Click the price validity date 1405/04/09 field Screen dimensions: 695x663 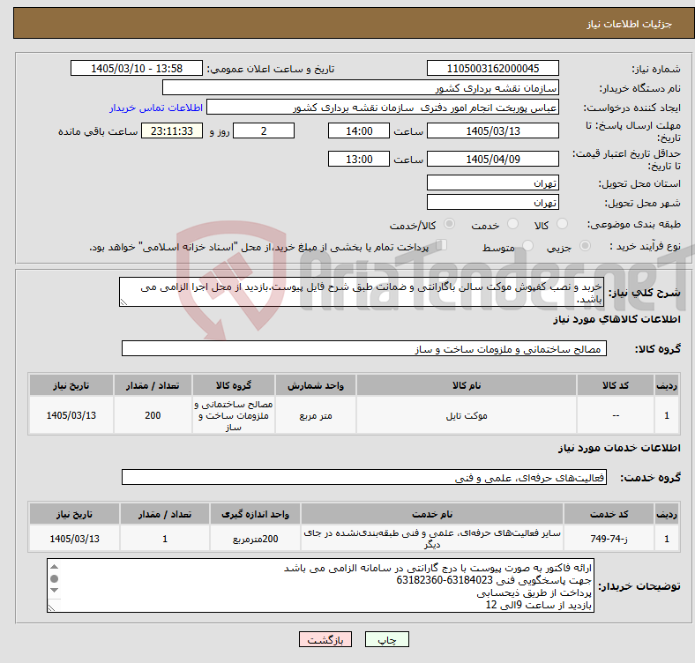492,159
